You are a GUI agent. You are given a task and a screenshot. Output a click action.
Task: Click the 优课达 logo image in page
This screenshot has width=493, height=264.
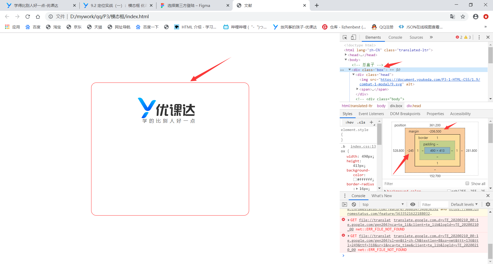[x=166, y=110]
